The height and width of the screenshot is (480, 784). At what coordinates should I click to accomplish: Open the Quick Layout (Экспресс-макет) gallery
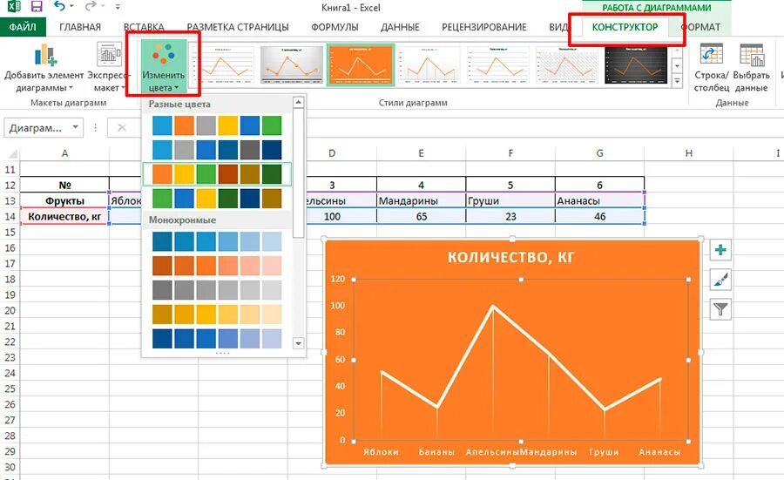coord(107,67)
